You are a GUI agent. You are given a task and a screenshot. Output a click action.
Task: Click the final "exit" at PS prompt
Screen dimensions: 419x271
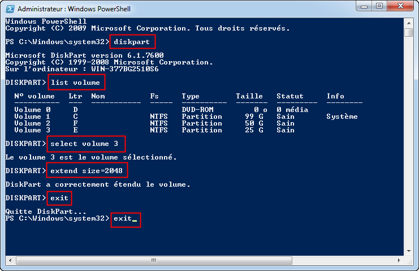tap(124, 218)
